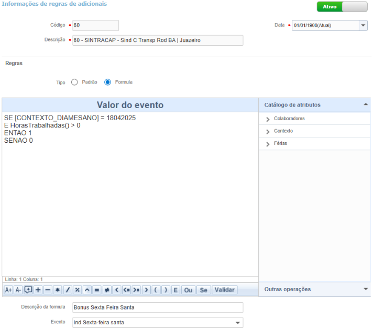Click inside the Valor do evento formula editor
374x329 pixels.
click(x=130, y=194)
